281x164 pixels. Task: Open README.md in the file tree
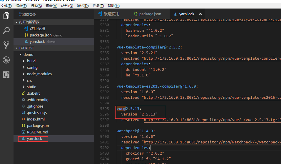[x=54, y=132]
